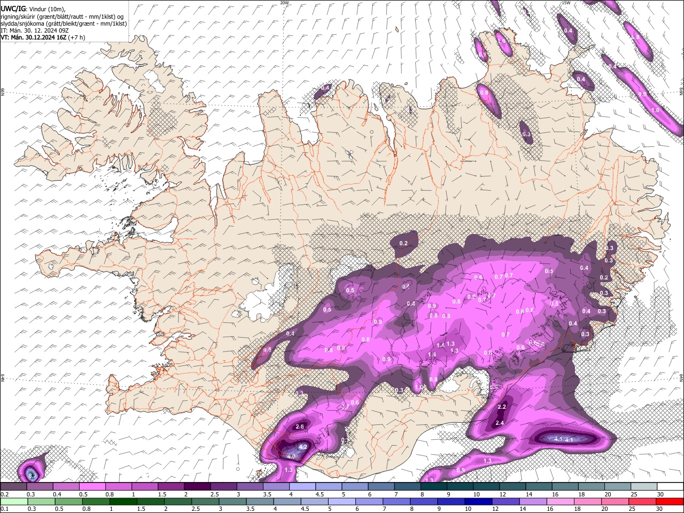Click the '4.0' precipitation value on the map
This screenshot has width=684, height=513.
291,457
